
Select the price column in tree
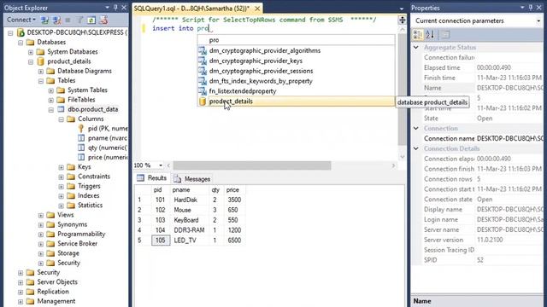[108, 157]
